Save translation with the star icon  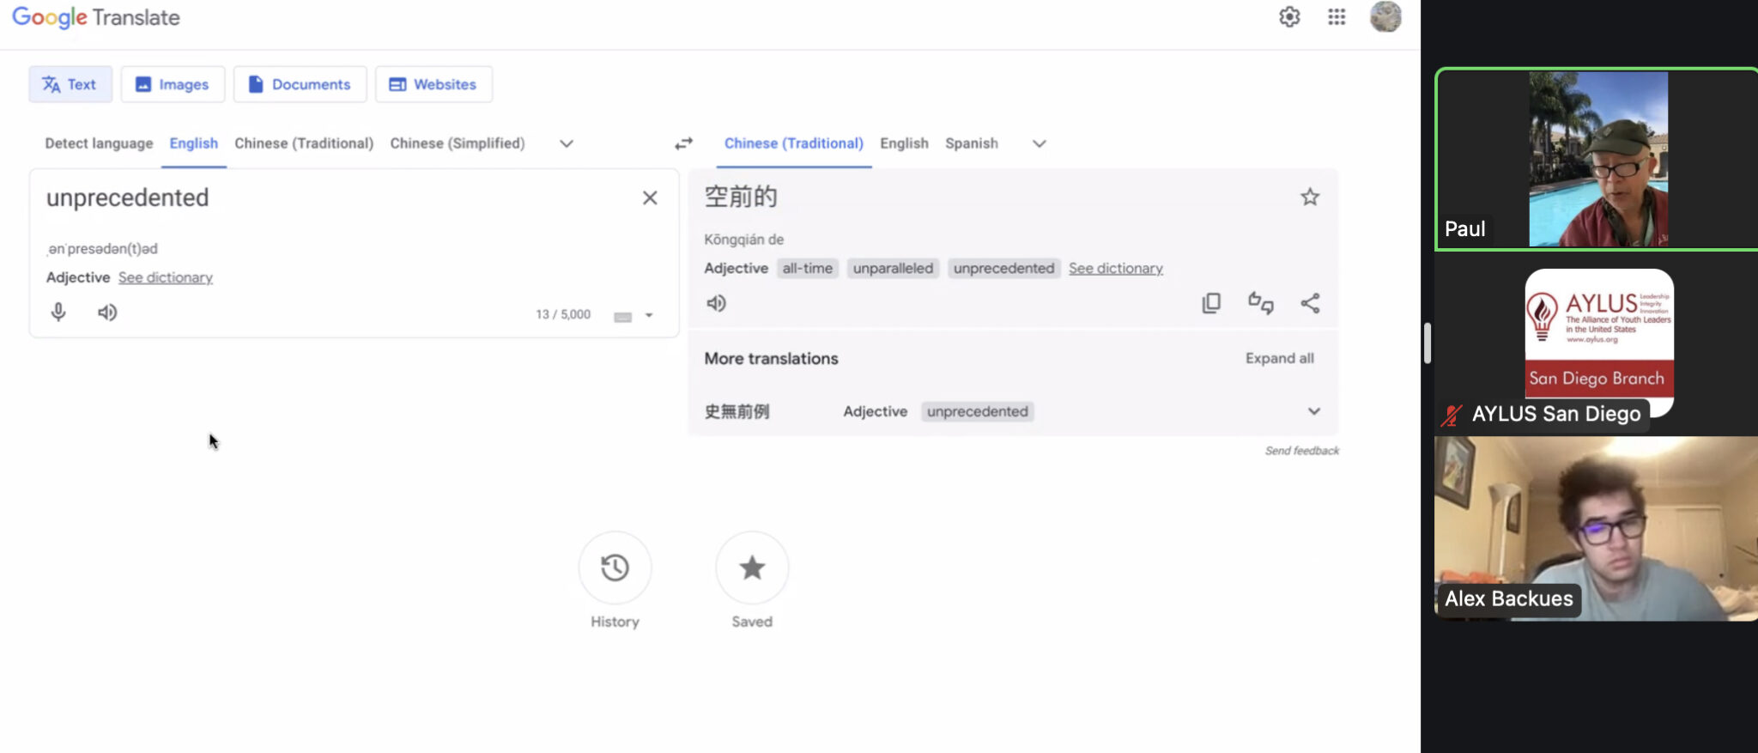[1310, 197]
